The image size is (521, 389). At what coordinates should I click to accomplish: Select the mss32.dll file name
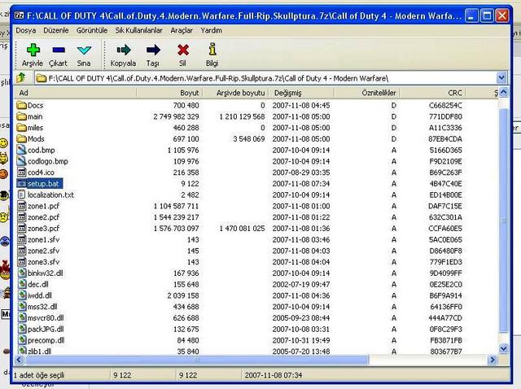(x=42, y=307)
